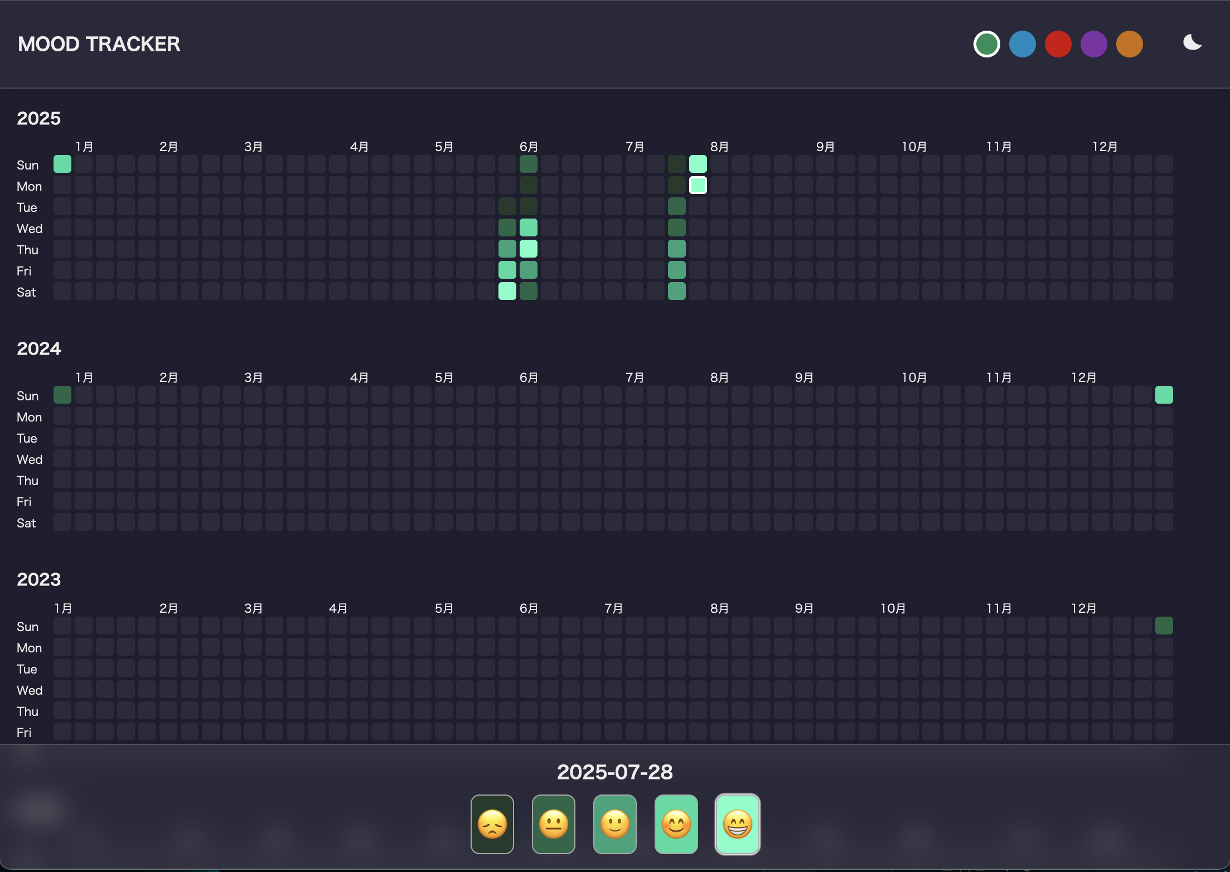Select the 2025-06-03 Tuesday cell

pos(529,206)
